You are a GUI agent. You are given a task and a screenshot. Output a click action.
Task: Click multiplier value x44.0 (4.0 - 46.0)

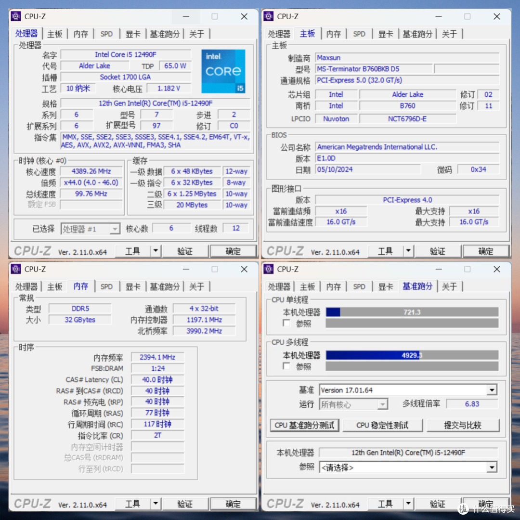tap(91, 182)
